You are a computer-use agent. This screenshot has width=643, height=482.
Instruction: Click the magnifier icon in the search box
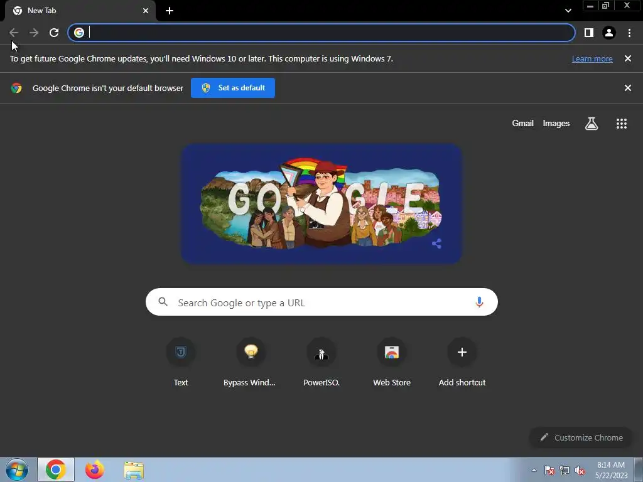163,302
